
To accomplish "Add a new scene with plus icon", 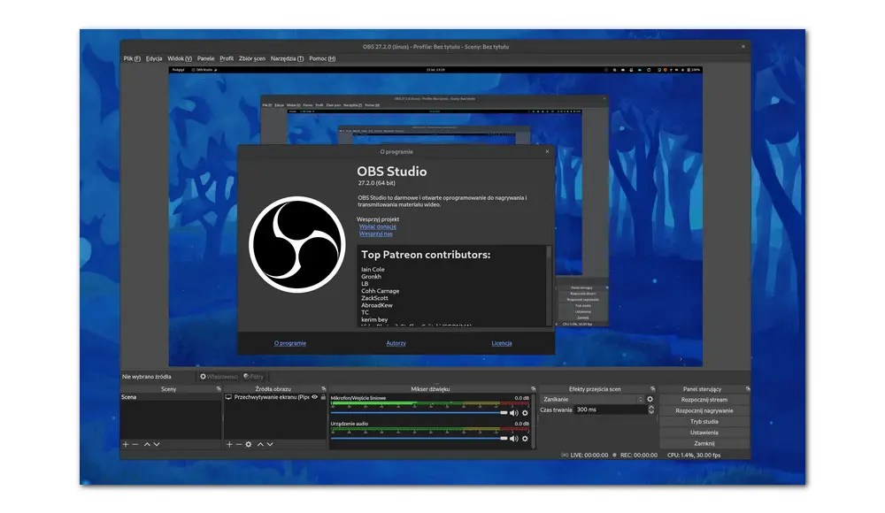I will click(126, 445).
